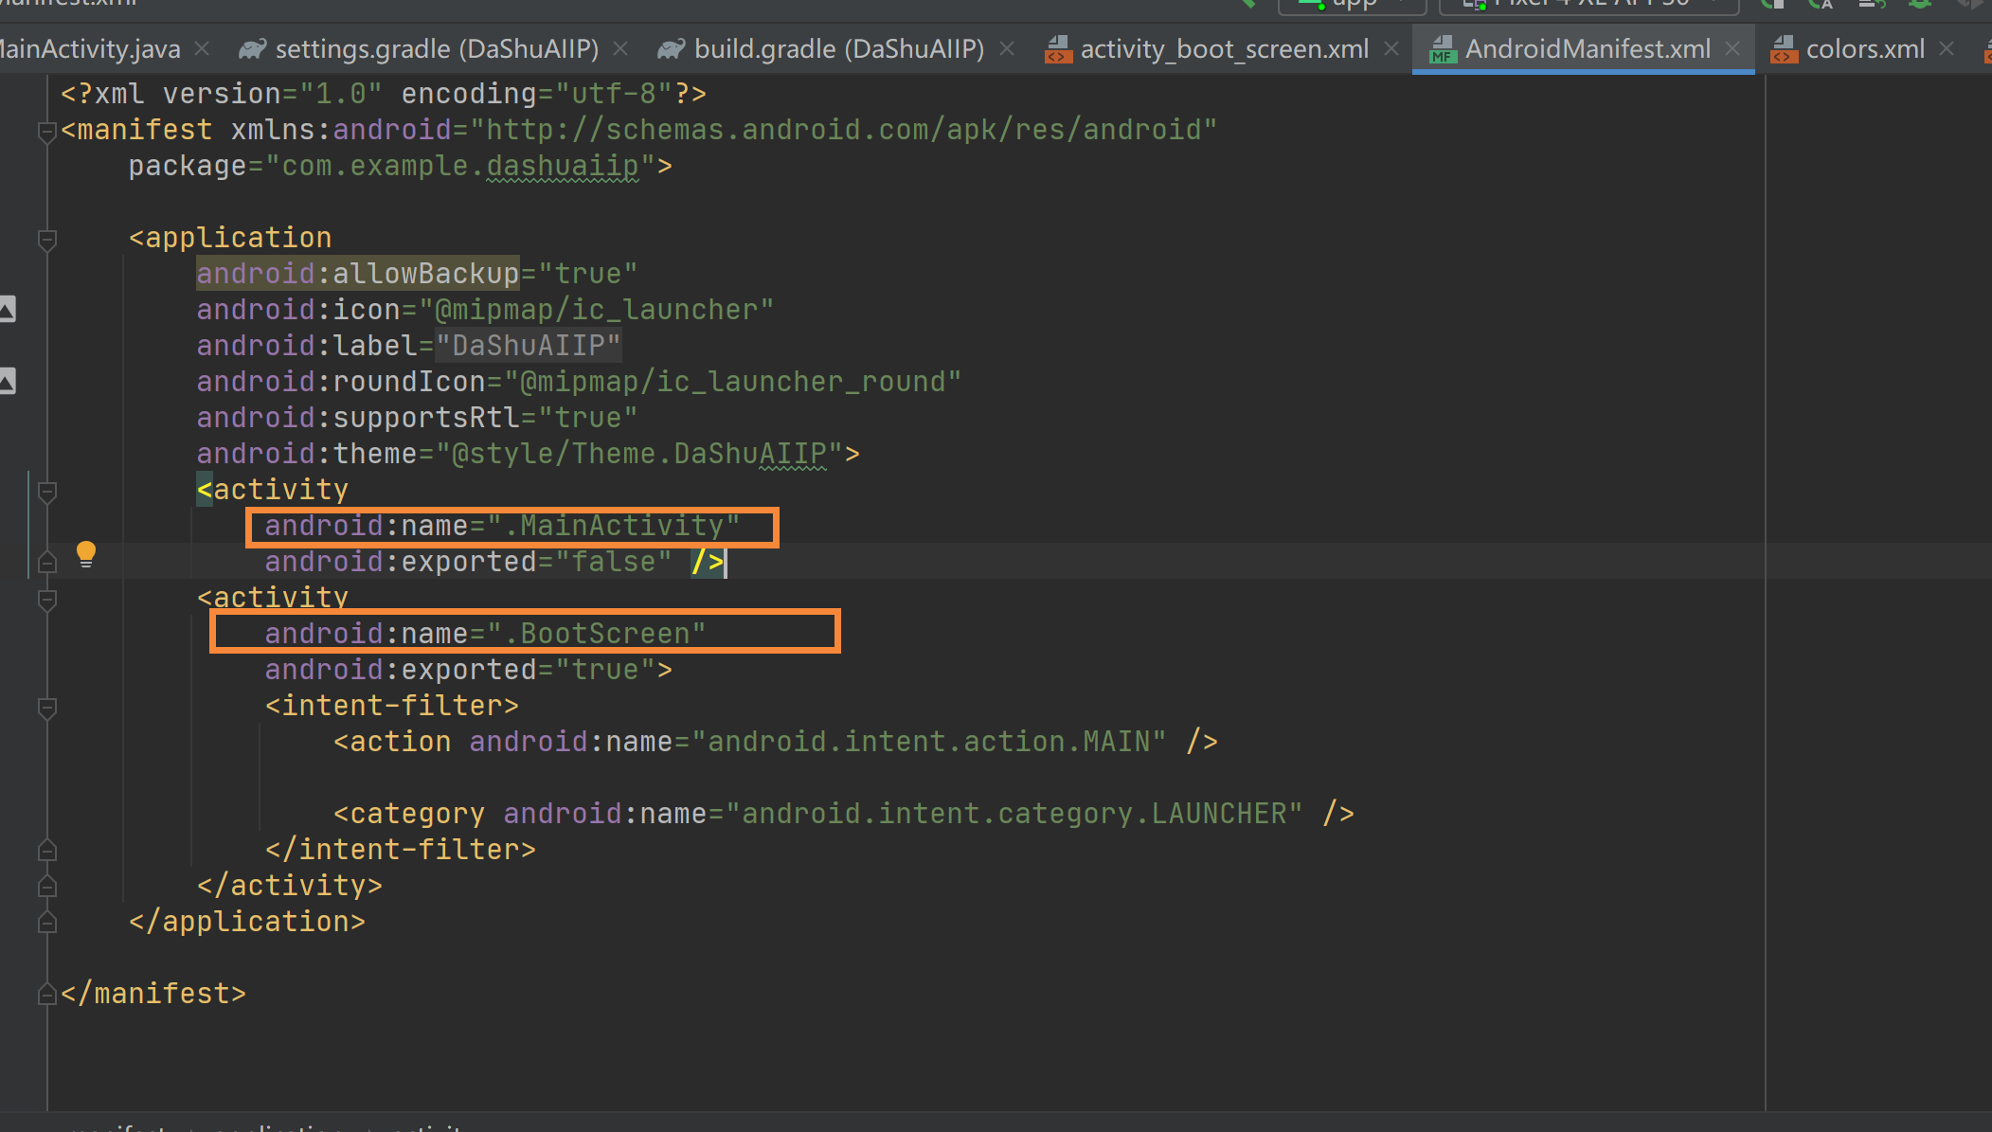Image resolution: width=1992 pixels, height=1132 pixels.
Task: Fold the .BootScreen activity opening tag
Action: click(x=46, y=600)
